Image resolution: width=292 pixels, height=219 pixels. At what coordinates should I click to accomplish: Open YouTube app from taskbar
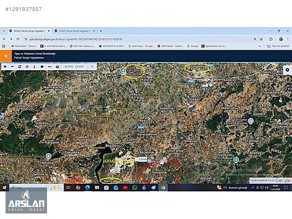(125, 187)
